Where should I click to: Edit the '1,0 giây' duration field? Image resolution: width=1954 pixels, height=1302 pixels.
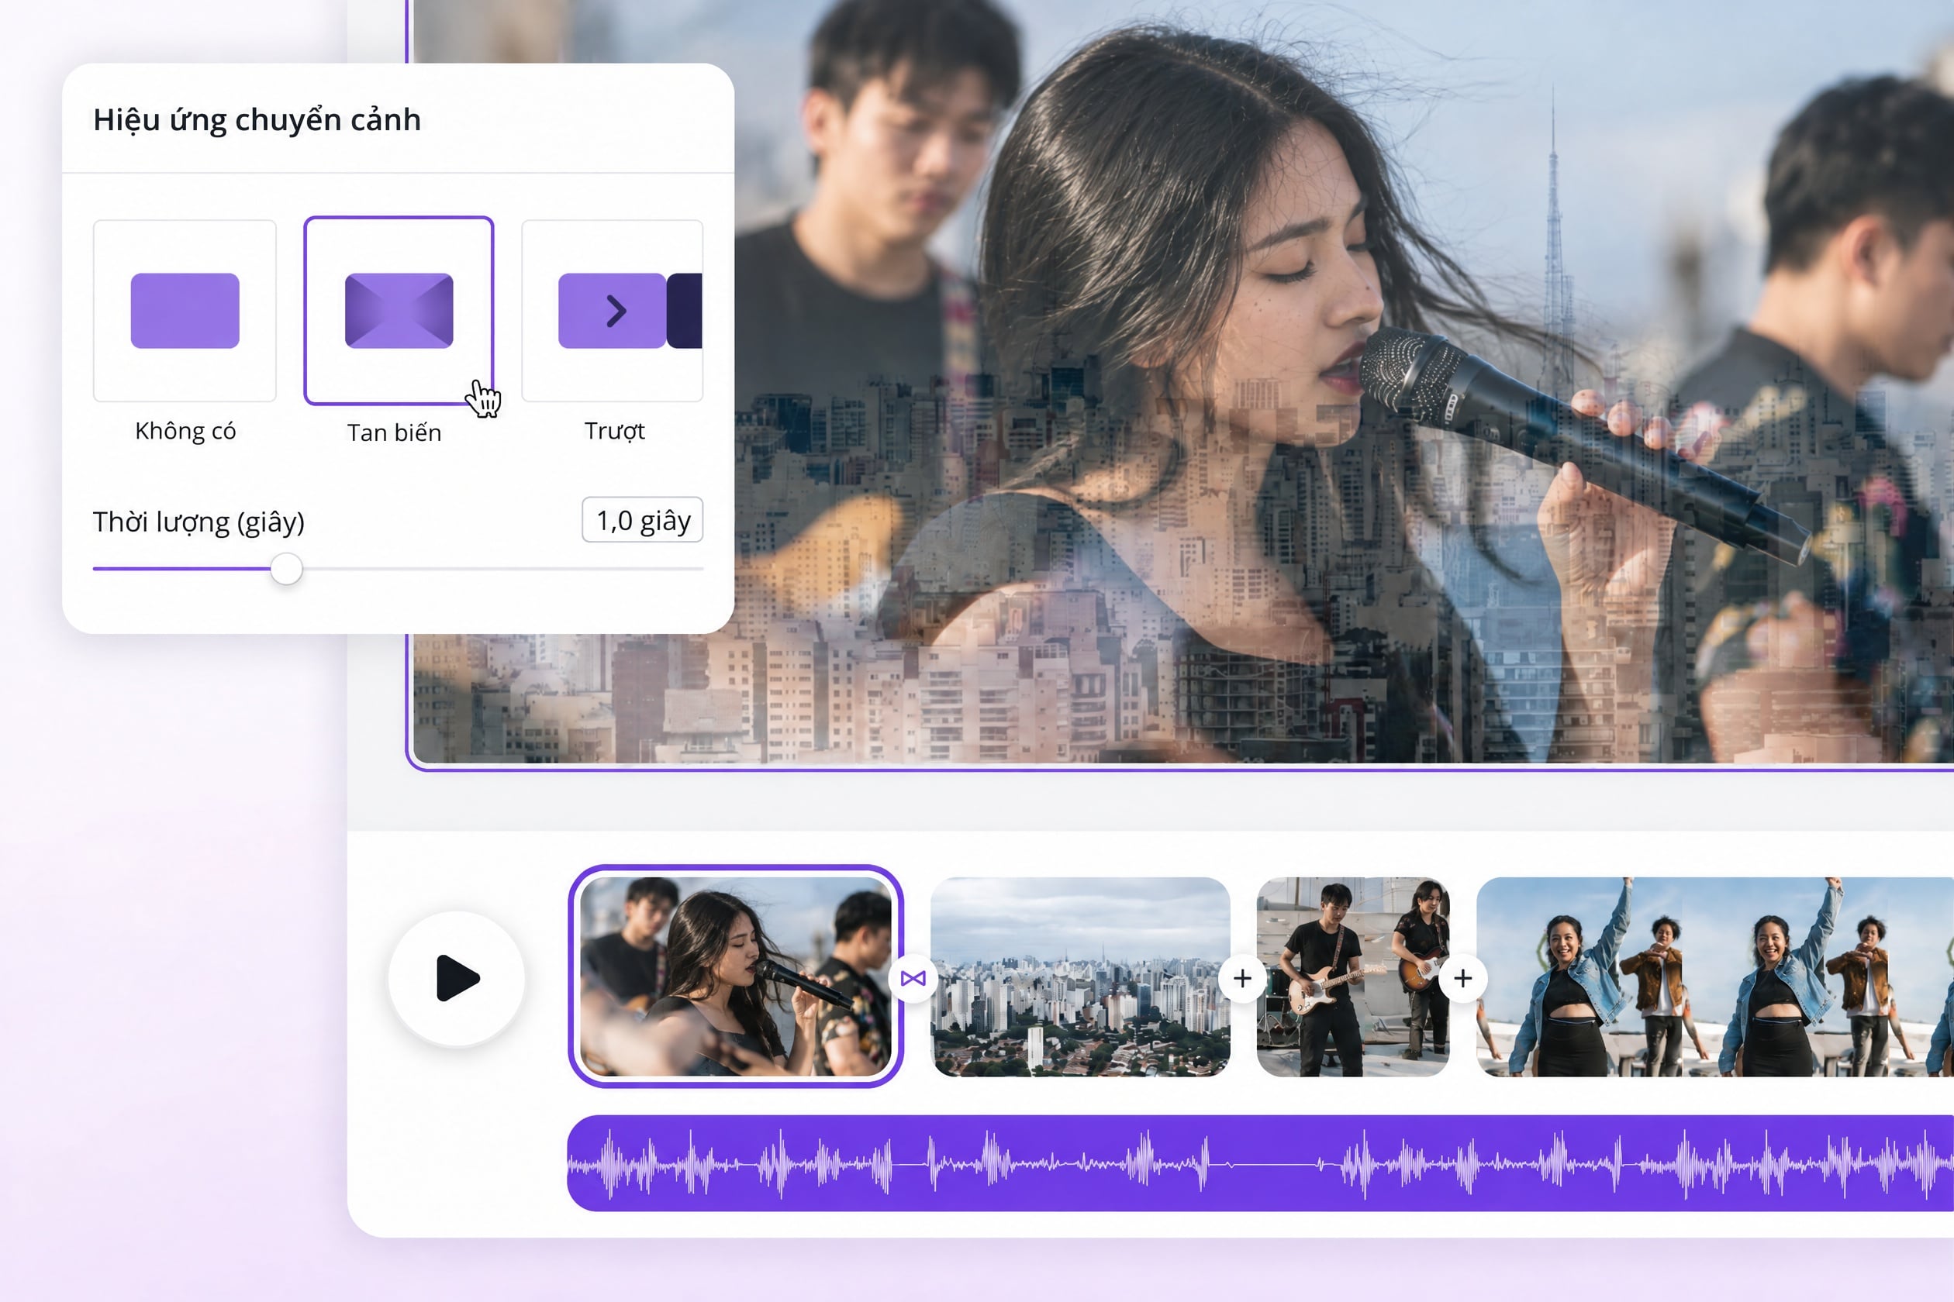coord(643,521)
